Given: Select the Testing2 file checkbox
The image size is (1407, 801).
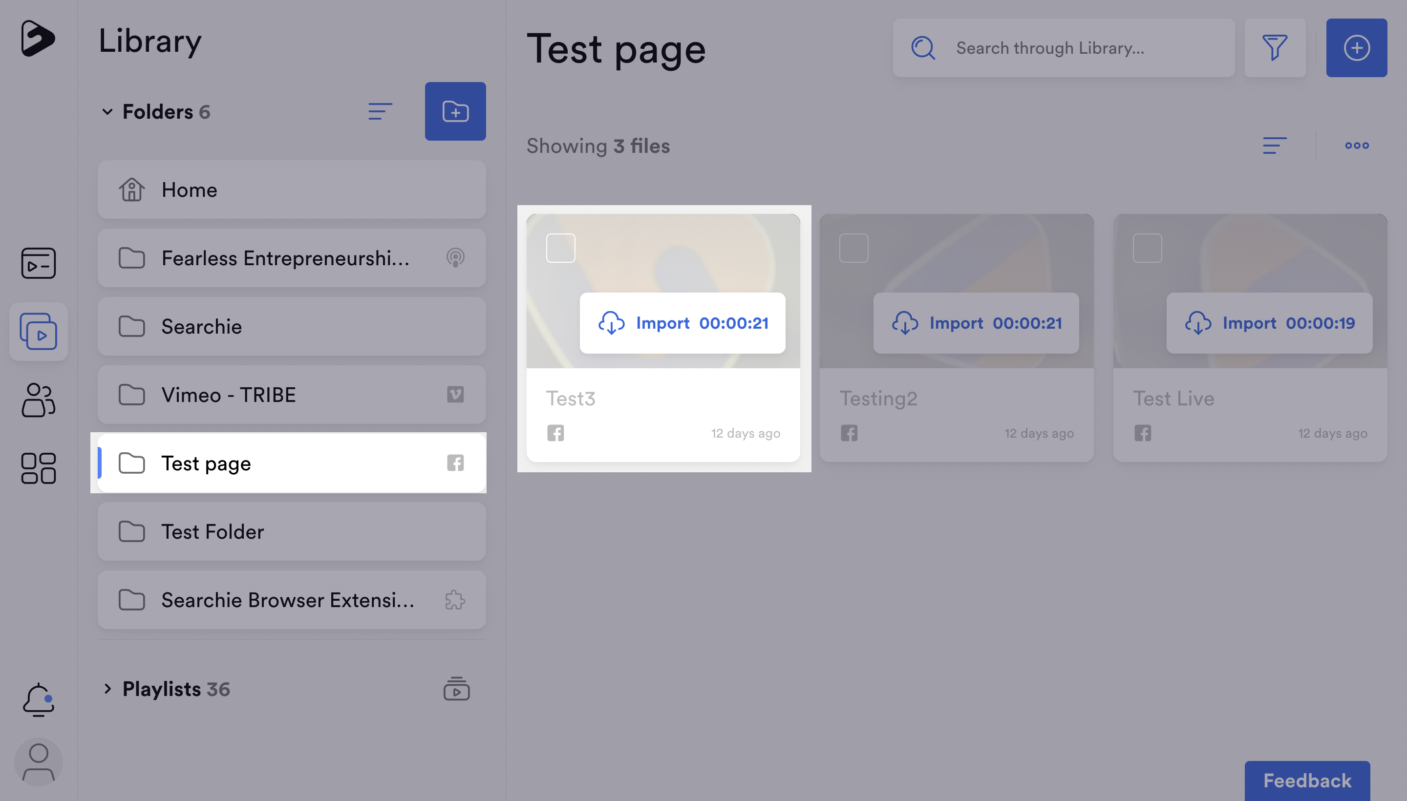Looking at the screenshot, I should point(854,248).
